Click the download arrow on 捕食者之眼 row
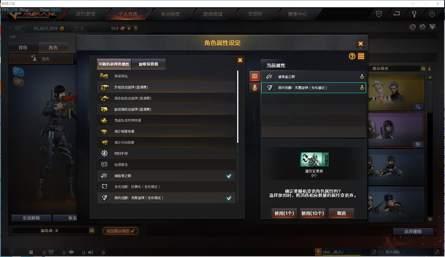445x257 pixels. click(362, 77)
